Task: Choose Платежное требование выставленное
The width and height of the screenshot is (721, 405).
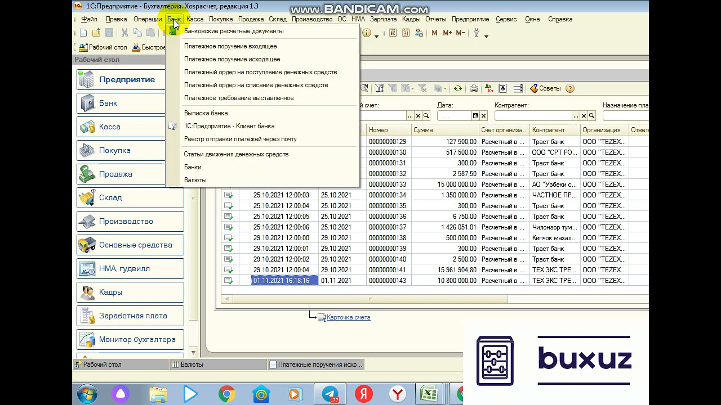Action: 239,98
